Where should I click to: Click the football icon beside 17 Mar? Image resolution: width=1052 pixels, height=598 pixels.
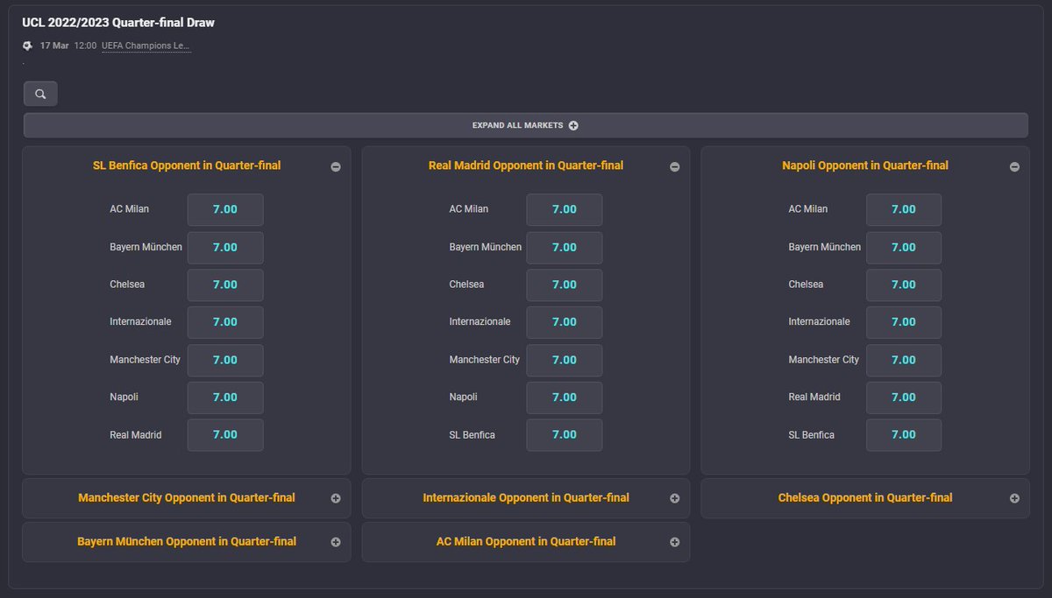tap(28, 46)
